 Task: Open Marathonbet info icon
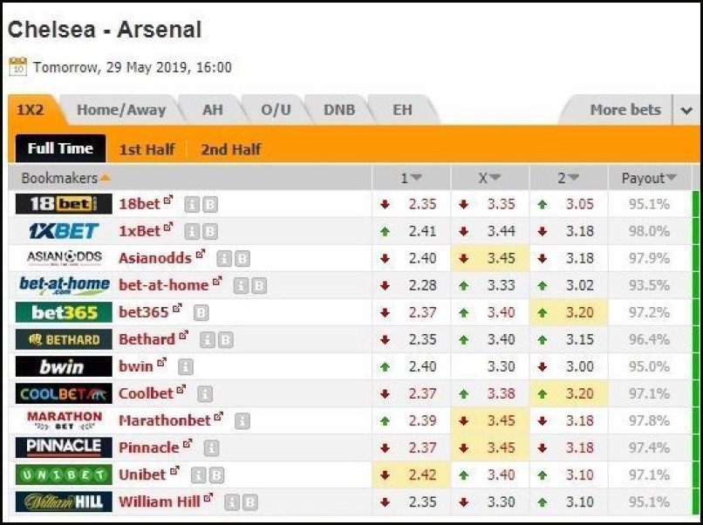pos(242,421)
